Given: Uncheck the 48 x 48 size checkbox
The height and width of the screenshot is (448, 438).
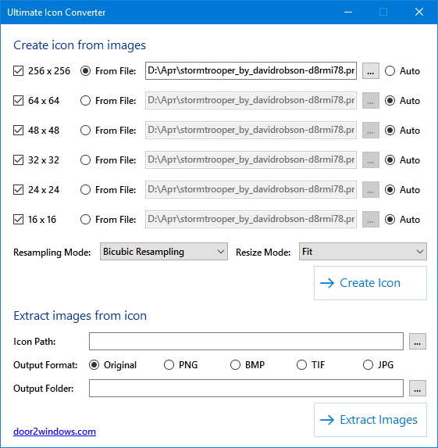Looking at the screenshot, I should click(x=18, y=131).
